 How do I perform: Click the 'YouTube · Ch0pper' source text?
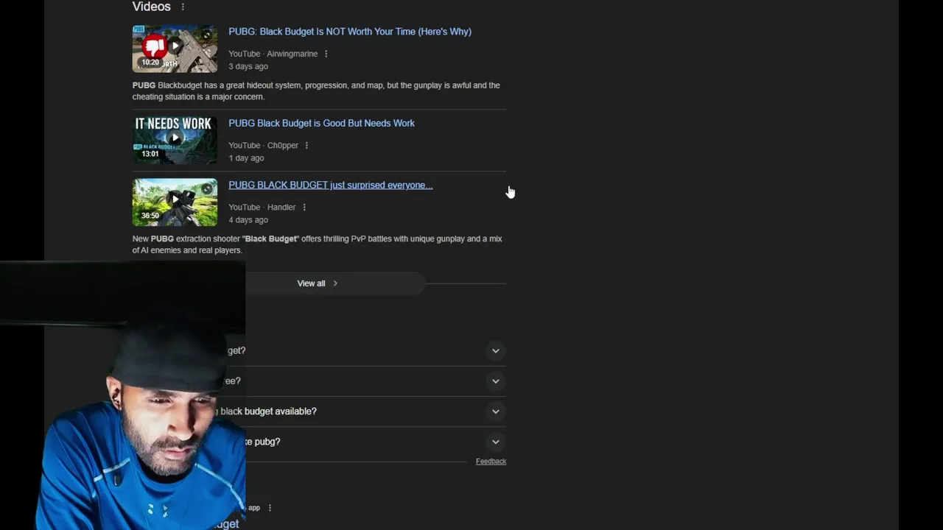tap(263, 146)
